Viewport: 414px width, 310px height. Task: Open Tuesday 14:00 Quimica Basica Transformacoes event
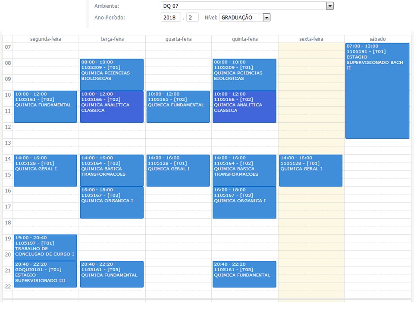pos(112,170)
